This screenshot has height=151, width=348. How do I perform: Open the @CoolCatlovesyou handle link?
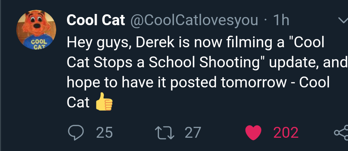[x=194, y=20]
